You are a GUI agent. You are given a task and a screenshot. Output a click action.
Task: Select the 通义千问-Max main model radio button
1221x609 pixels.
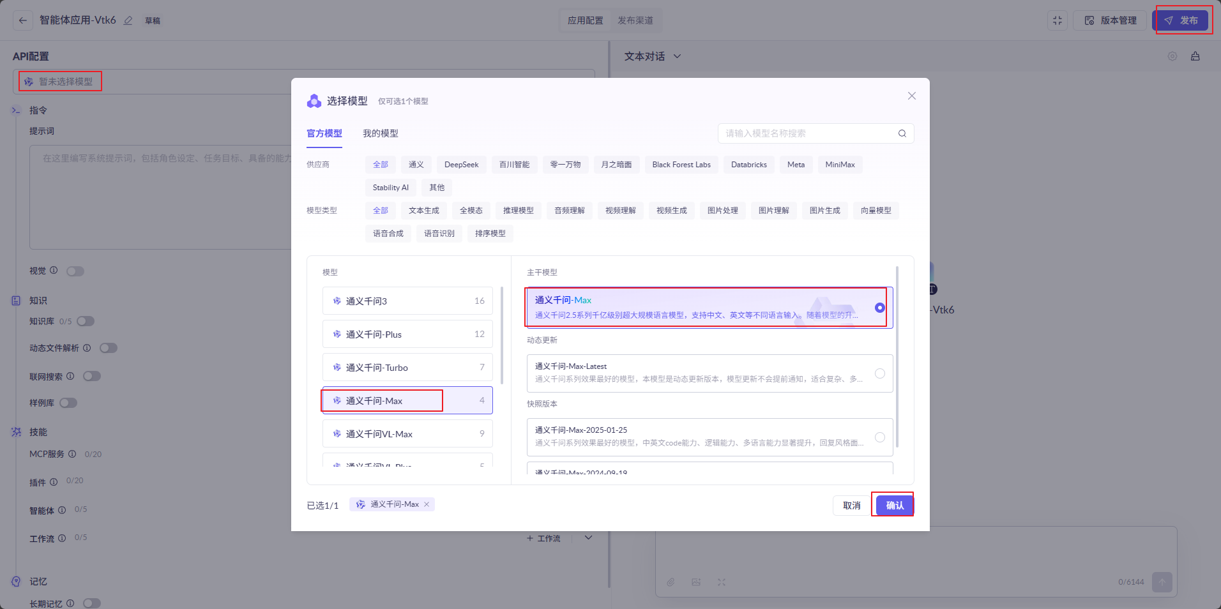(880, 308)
